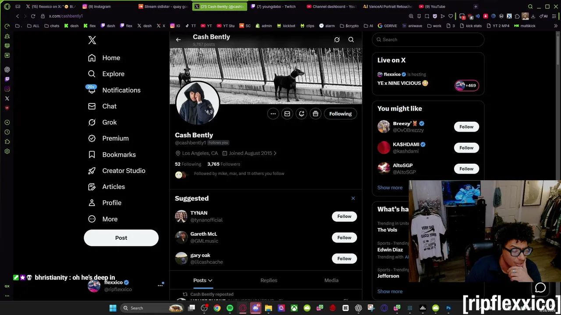Click the X Search input field
Viewport: 561px width, 315px height.
coord(428,39)
